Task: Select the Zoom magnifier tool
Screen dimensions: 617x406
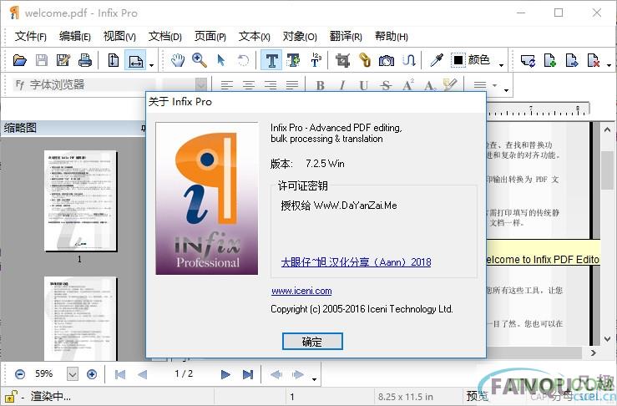Action: 200,60
